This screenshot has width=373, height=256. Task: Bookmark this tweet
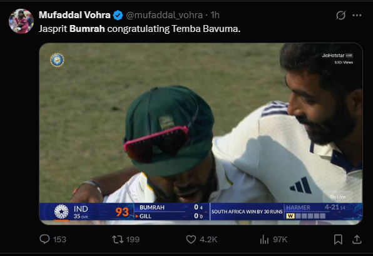[x=338, y=239]
